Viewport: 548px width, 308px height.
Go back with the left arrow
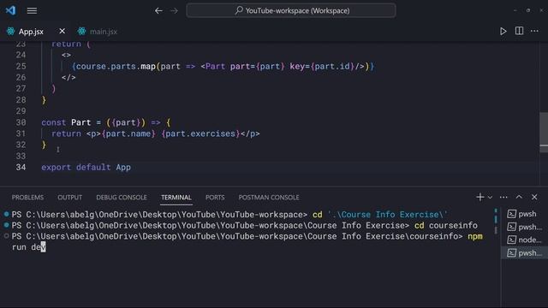[158, 11]
